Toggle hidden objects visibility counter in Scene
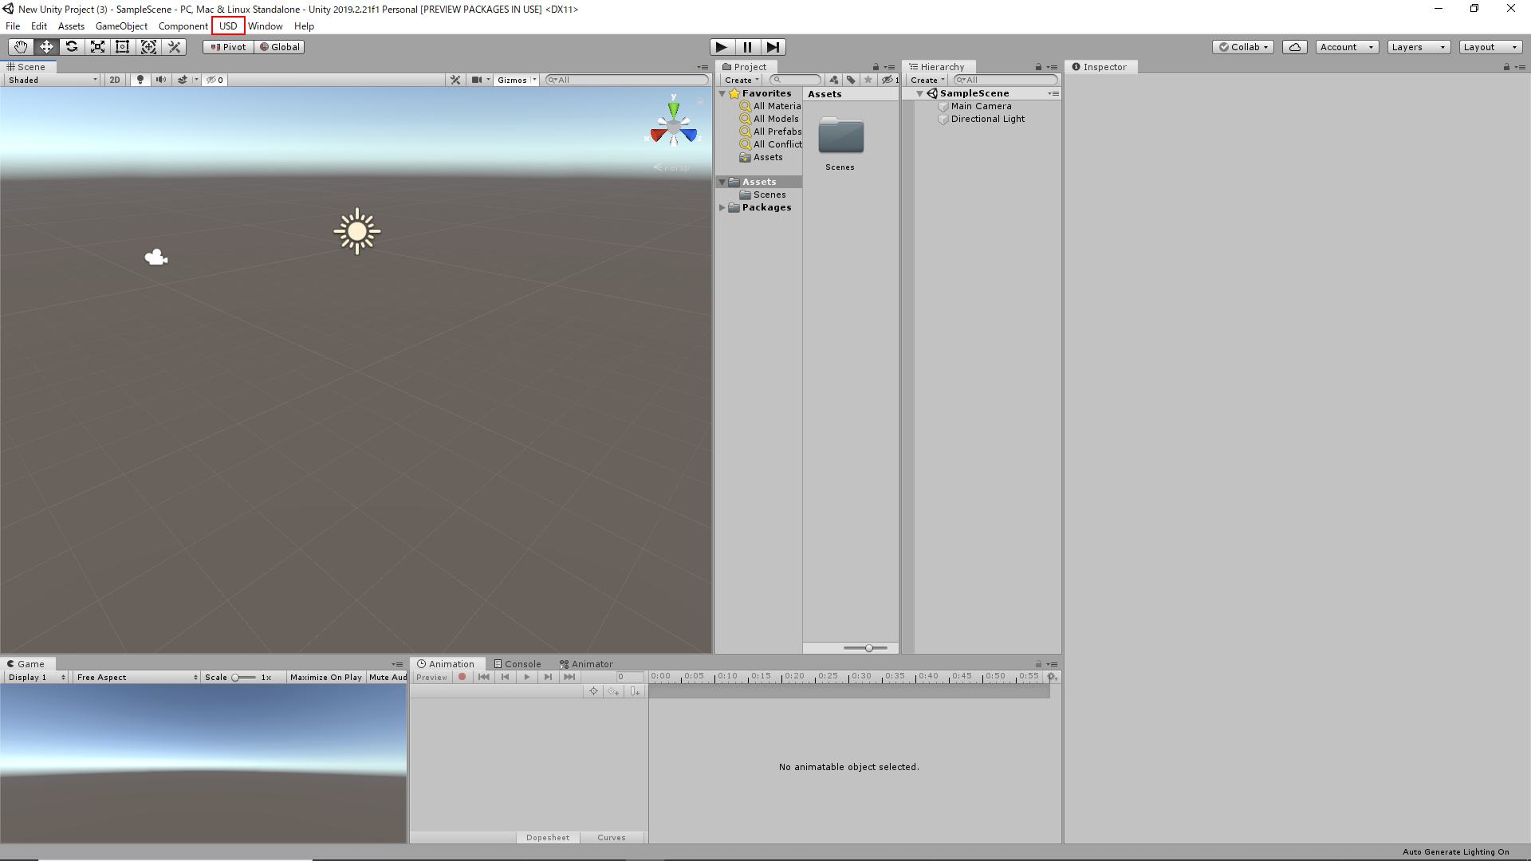Viewport: 1531px width, 861px height. (214, 80)
